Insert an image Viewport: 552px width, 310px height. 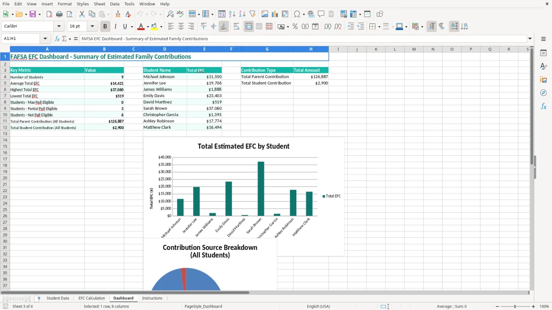tap(265, 14)
